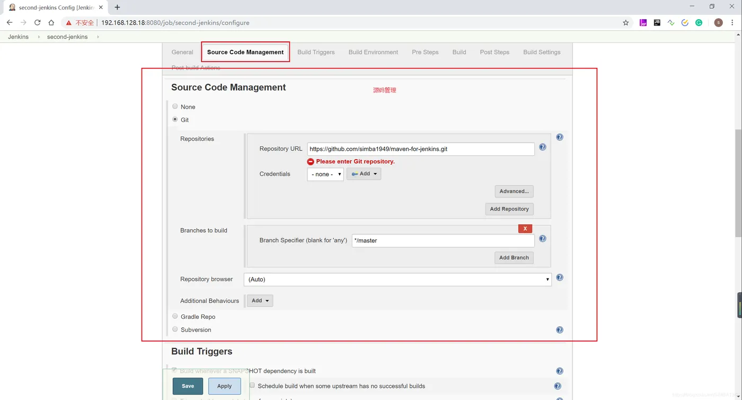Jump to the Build Triggers tab
Viewport: 742px width, 400px height.
pyautogui.click(x=316, y=52)
